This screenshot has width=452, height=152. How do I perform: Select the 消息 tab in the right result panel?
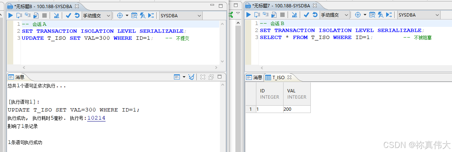255,77
